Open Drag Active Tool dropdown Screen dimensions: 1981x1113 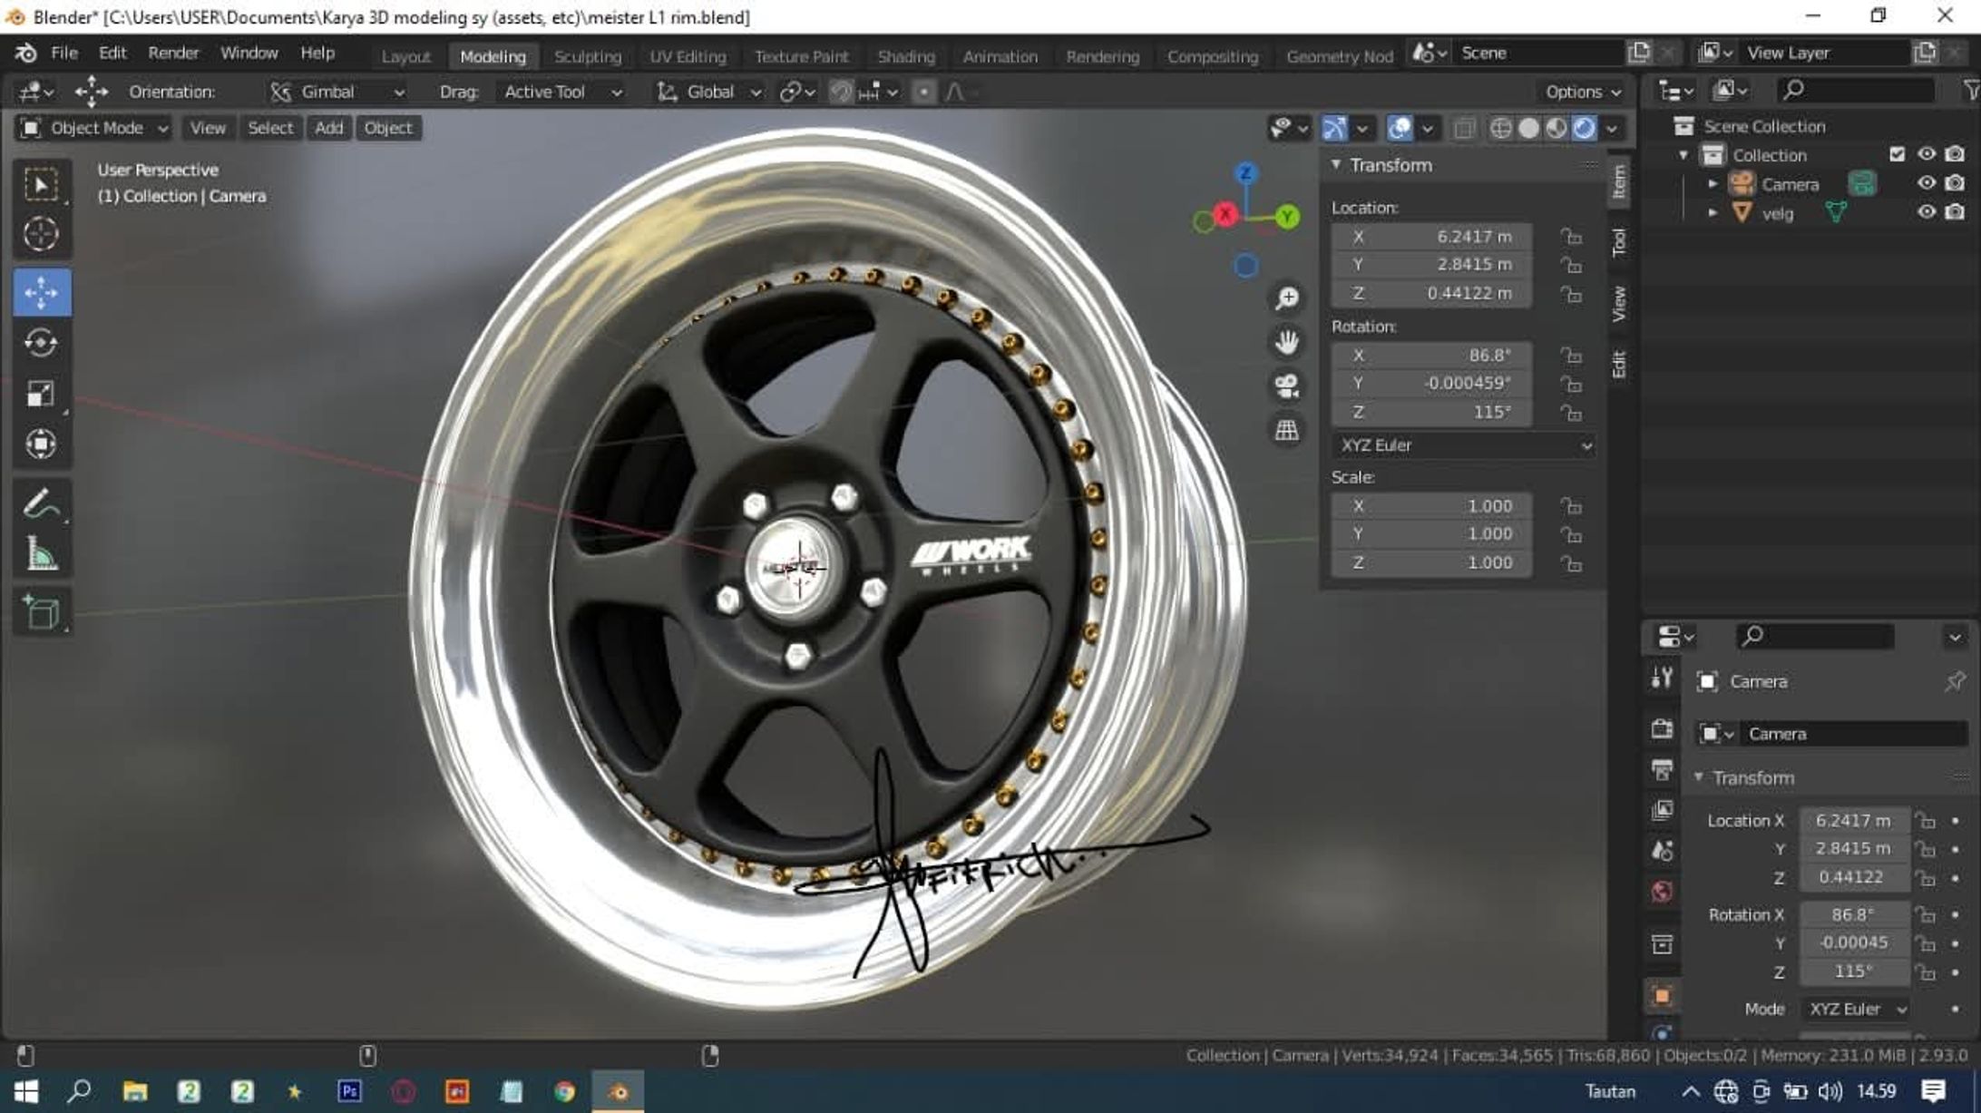[561, 92]
